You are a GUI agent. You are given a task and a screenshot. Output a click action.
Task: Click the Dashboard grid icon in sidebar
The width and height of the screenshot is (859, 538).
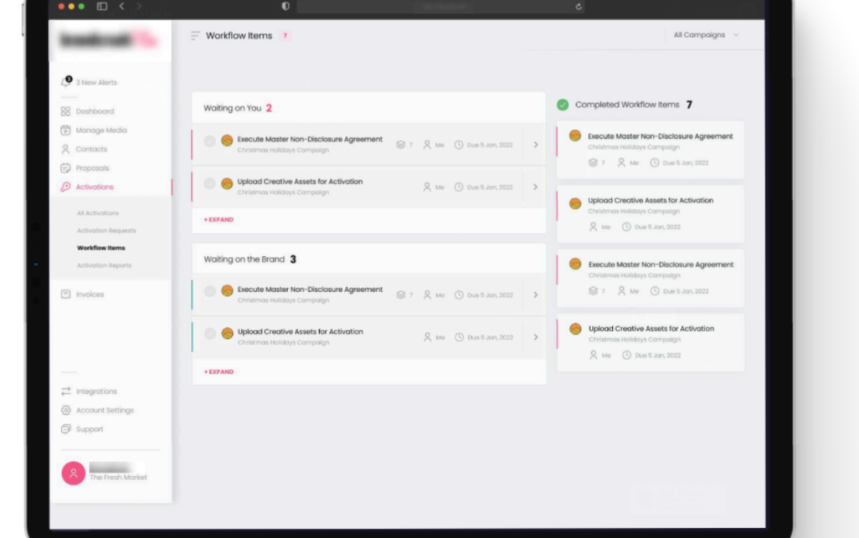[66, 111]
